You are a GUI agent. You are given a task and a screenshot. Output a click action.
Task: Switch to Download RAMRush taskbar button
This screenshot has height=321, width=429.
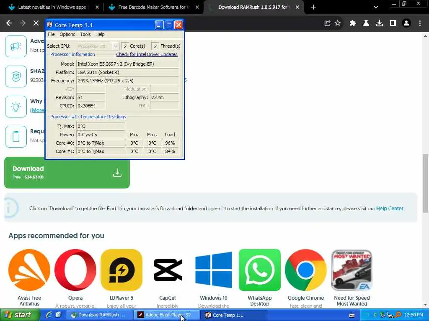coord(99,315)
